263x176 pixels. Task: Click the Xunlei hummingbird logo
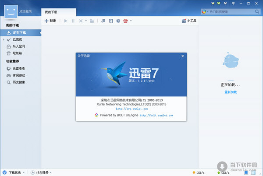pyautogui.click(x=114, y=74)
